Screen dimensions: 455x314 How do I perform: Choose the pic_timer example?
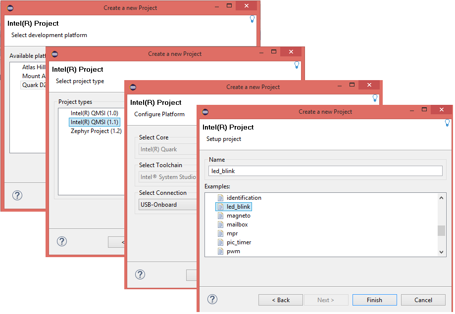pyautogui.click(x=239, y=242)
